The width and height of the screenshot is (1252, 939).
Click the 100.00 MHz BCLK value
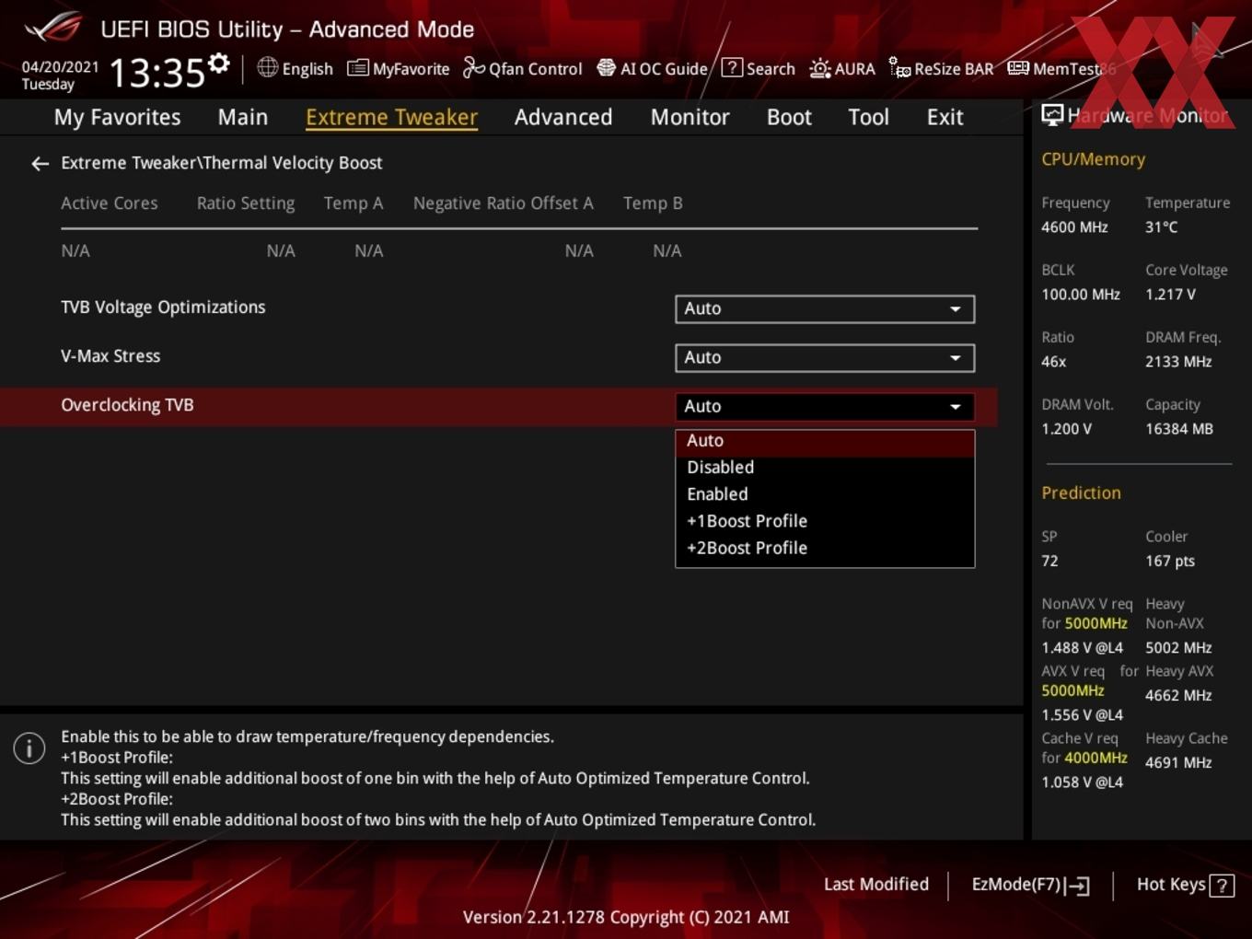point(1081,295)
